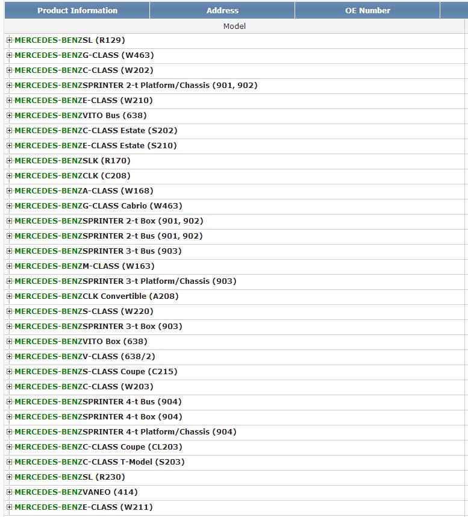Expand E-CLASS (W211) plus icon
This screenshot has width=468, height=517.
[x=9, y=507]
